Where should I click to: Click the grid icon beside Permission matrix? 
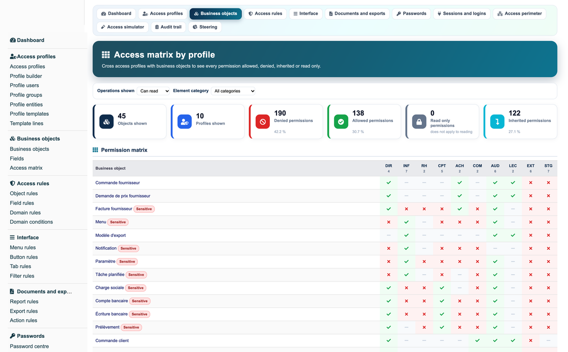(95, 150)
